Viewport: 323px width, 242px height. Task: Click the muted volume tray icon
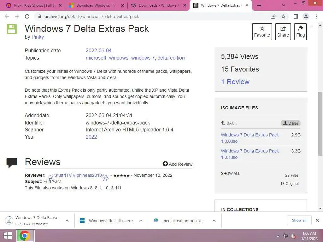pos(293,236)
